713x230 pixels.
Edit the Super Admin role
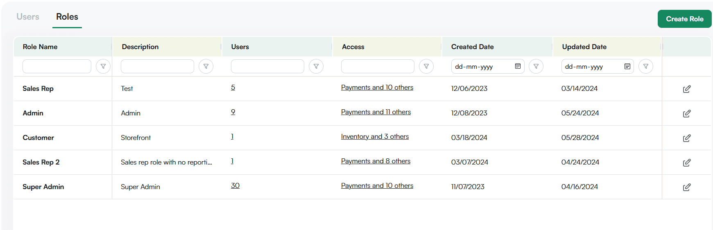(687, 187)
